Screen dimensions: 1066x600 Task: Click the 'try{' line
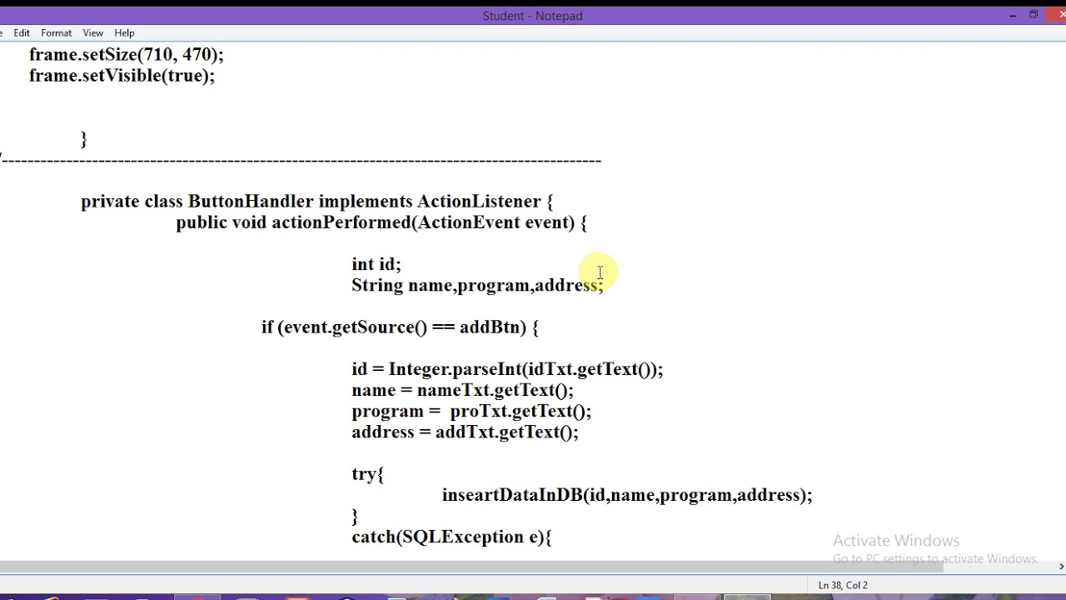pyautogui.click(x=367, y=474)
